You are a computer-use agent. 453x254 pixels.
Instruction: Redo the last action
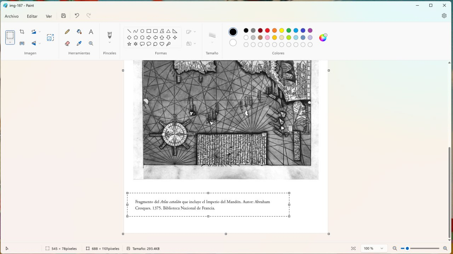[x=88, y=16]
